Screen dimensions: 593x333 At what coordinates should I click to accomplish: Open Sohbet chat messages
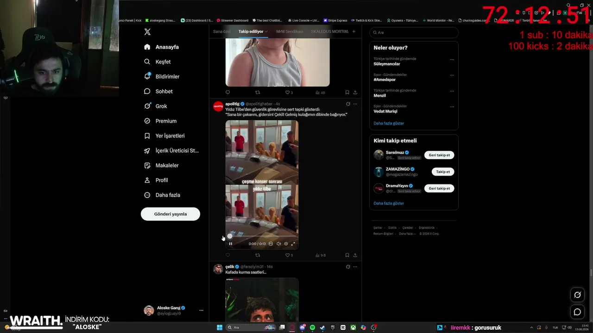click(x=158, y=91)
